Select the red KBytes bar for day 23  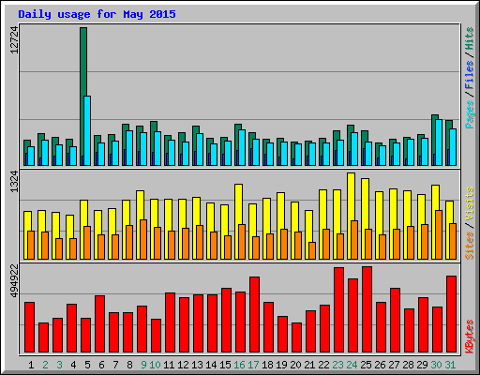338,309
